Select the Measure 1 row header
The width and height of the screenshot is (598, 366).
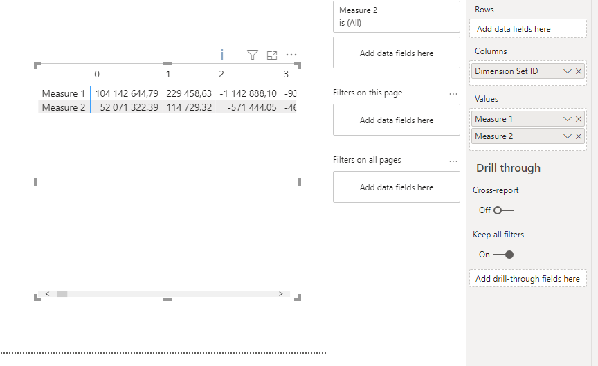click(64, 93)
